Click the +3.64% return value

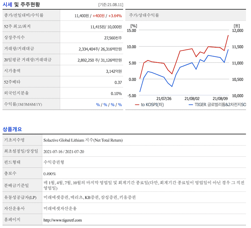click(x=115, y=16)
